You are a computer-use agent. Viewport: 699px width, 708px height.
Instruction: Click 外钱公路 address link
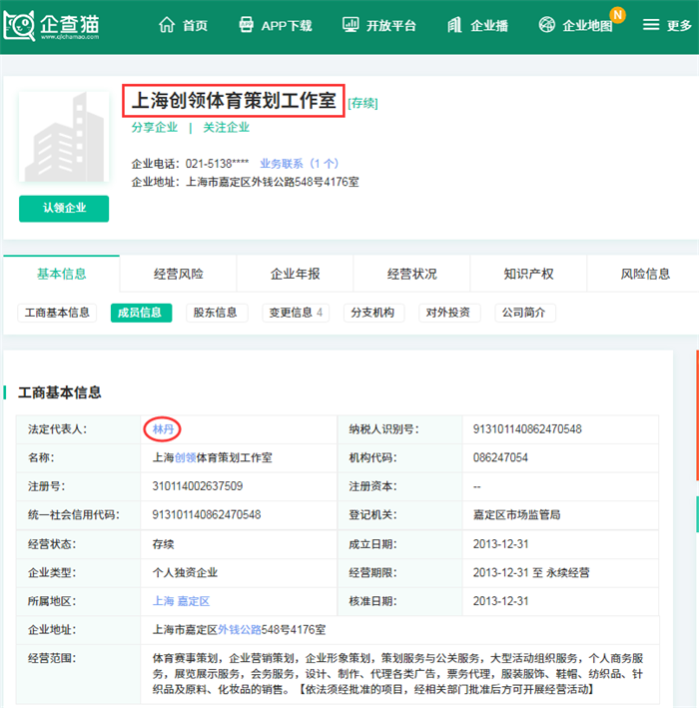tap(240, 629)
